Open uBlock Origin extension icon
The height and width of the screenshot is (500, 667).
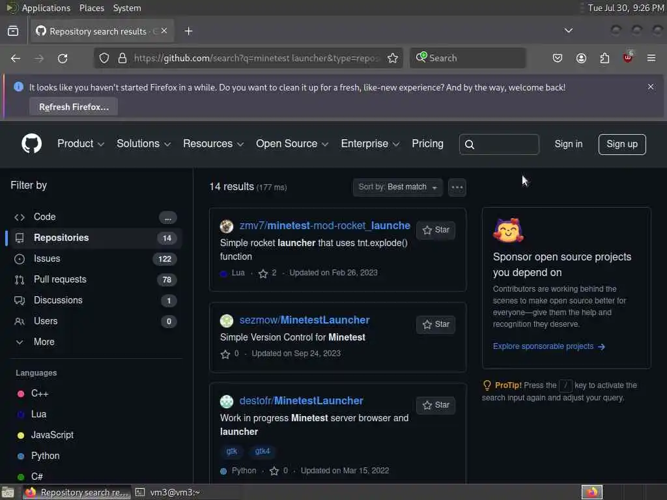628,57
